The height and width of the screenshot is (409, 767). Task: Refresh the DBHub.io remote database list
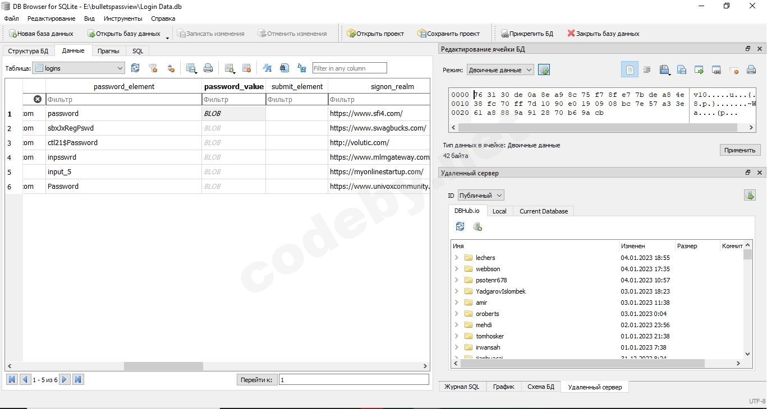click(460, 226)
